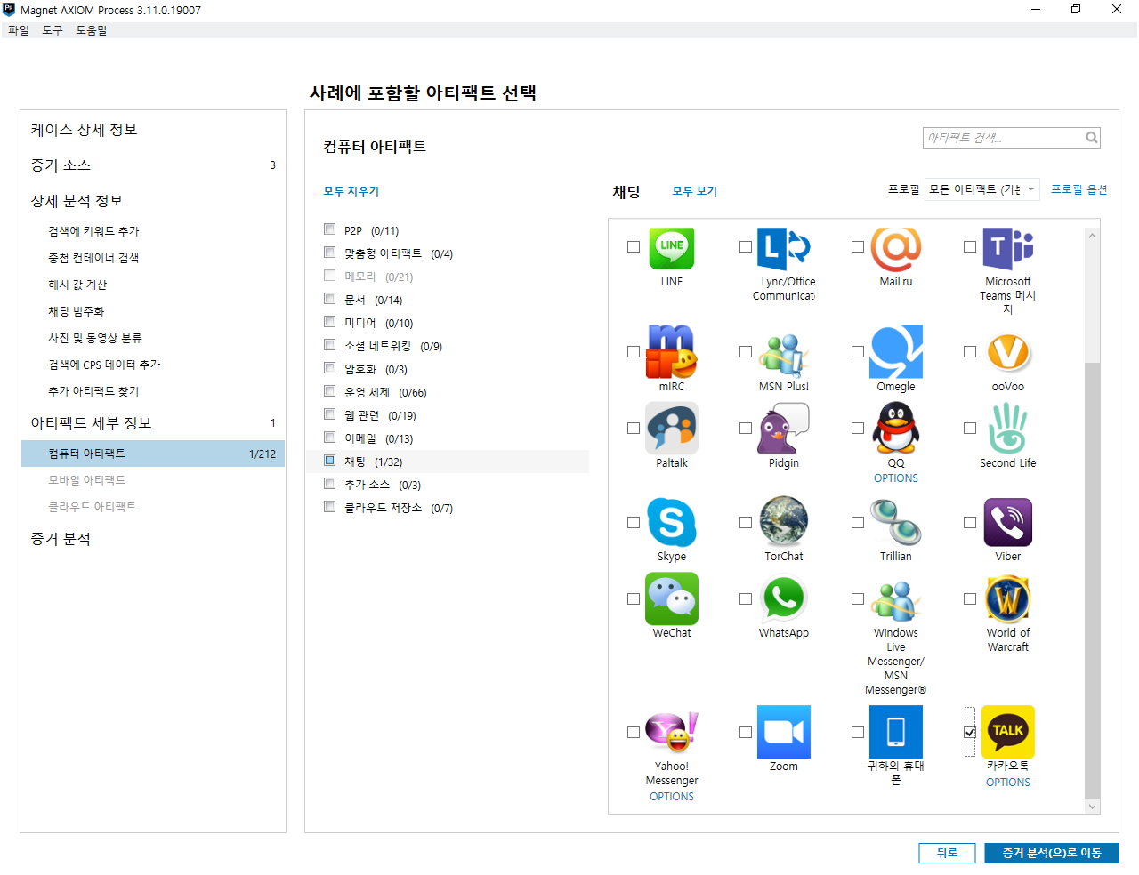The height and width of the screenshot is (875, 1139).
Task: Click the search magnifier icon
Action: (x=1091, y=138)
